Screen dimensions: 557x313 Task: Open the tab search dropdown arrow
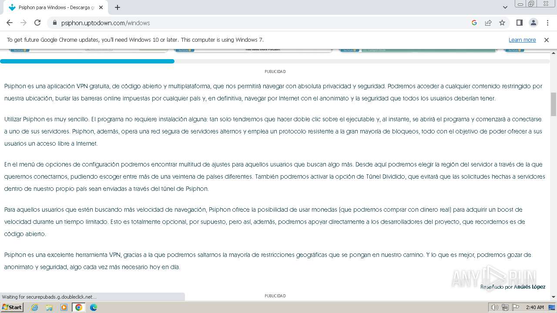coord(505,7)
